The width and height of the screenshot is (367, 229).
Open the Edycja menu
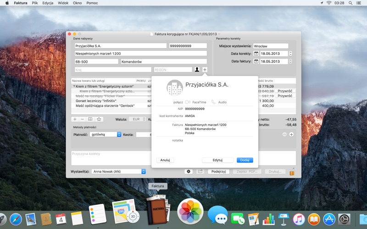coord(48,3)
